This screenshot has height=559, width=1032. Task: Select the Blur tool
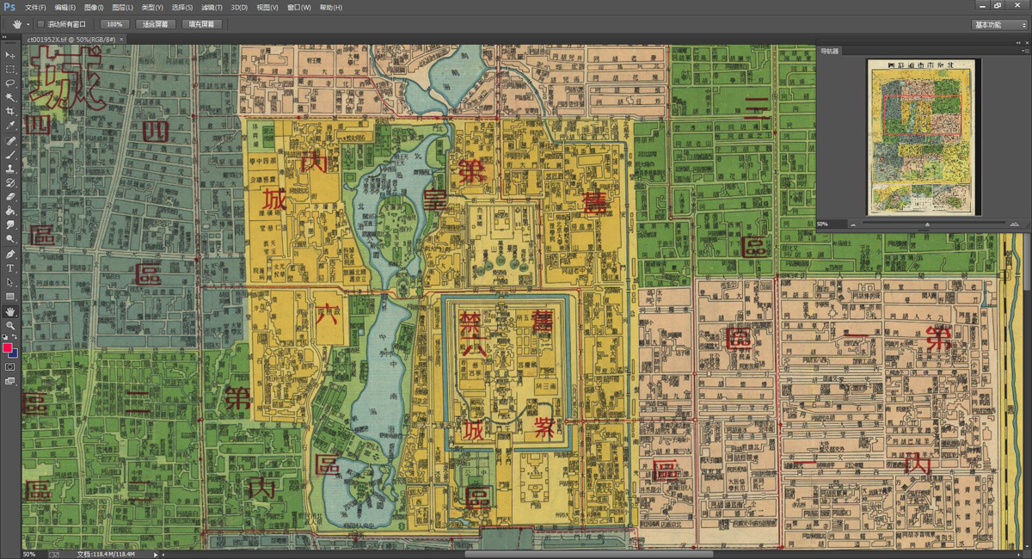click(x=10, y=224)
